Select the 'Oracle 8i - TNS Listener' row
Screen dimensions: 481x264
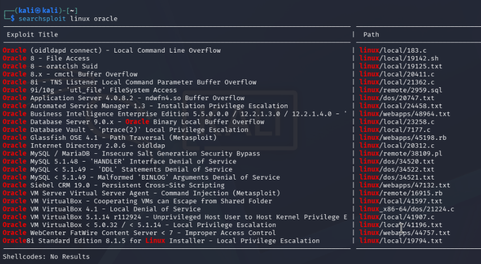(x=130, y=82)
